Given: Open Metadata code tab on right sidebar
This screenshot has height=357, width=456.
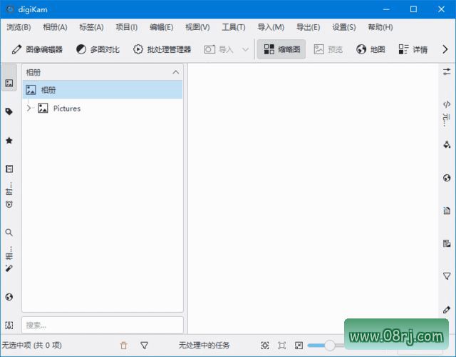Looking at the screenshot, I should coord(447,104).
